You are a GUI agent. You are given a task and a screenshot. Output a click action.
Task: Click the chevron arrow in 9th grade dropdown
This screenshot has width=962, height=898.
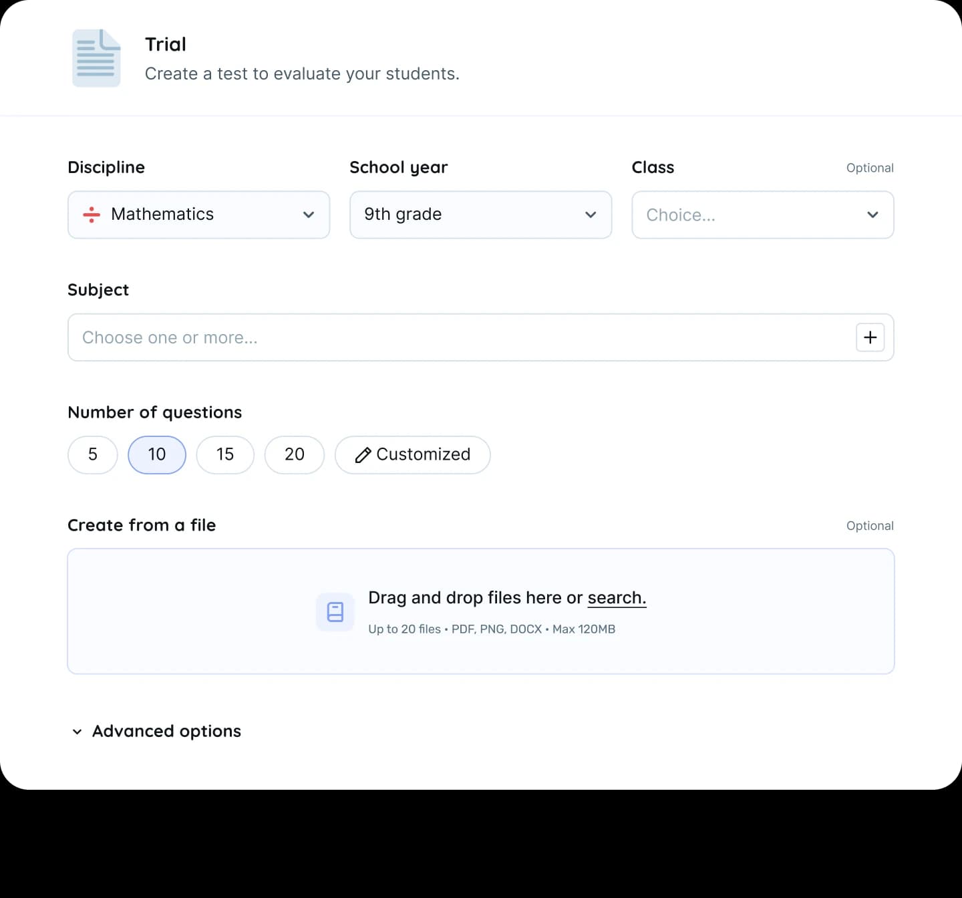pos(591,214)
